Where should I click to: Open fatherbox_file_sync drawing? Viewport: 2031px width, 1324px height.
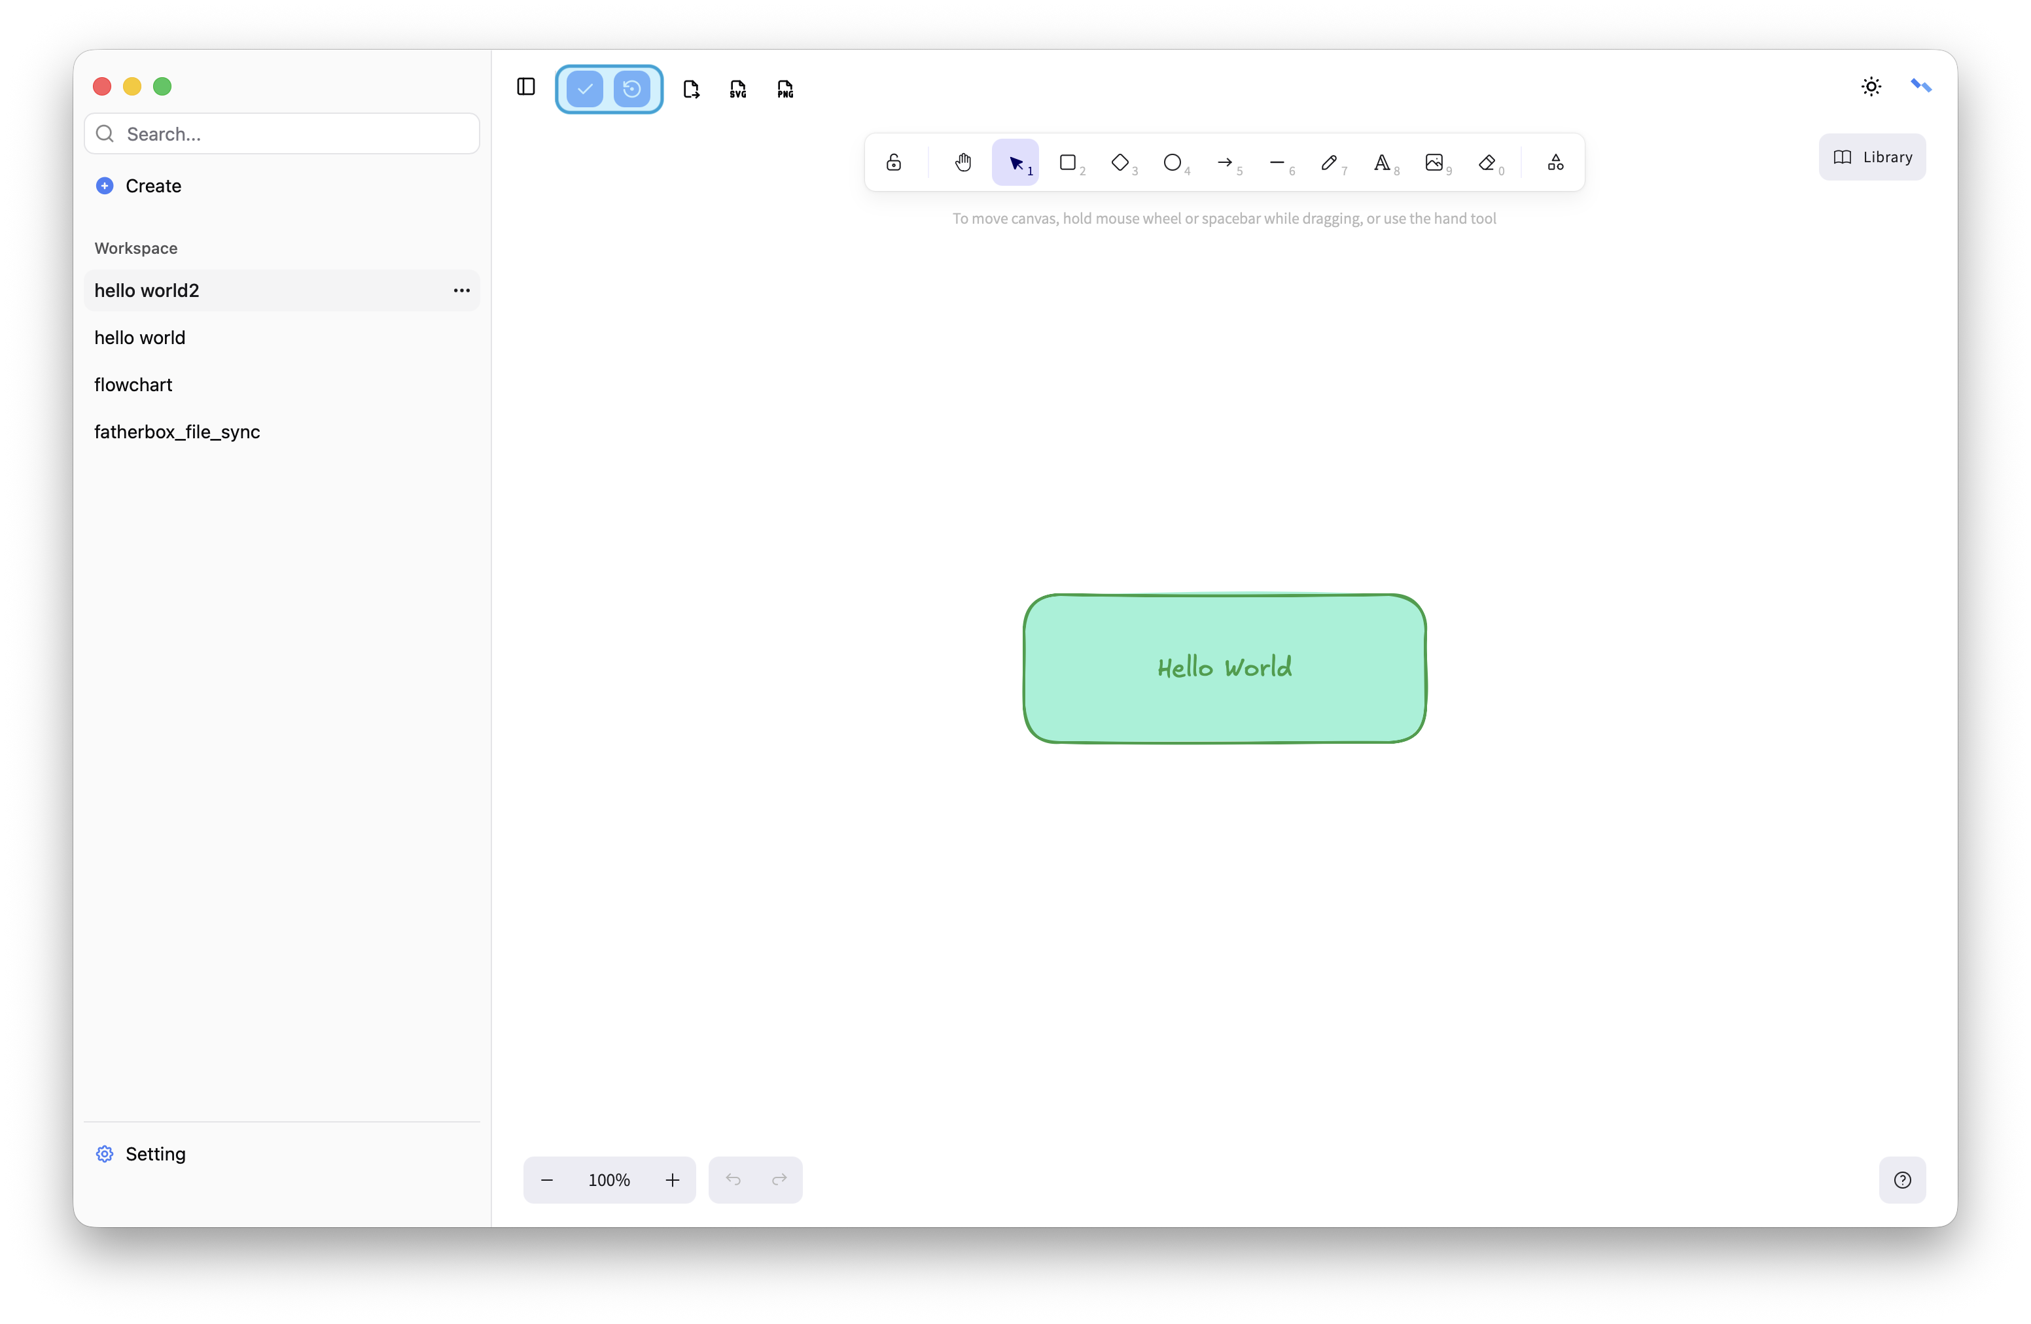[177, 432]
